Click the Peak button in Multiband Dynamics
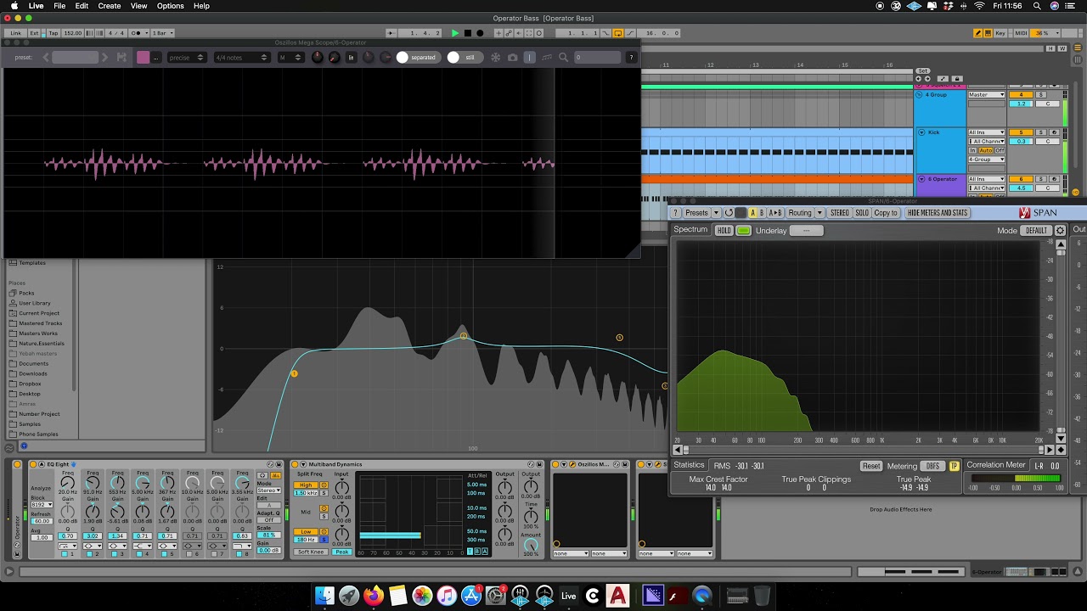The height and width of the screenshot is (611, 1087). tap(342, 552)
